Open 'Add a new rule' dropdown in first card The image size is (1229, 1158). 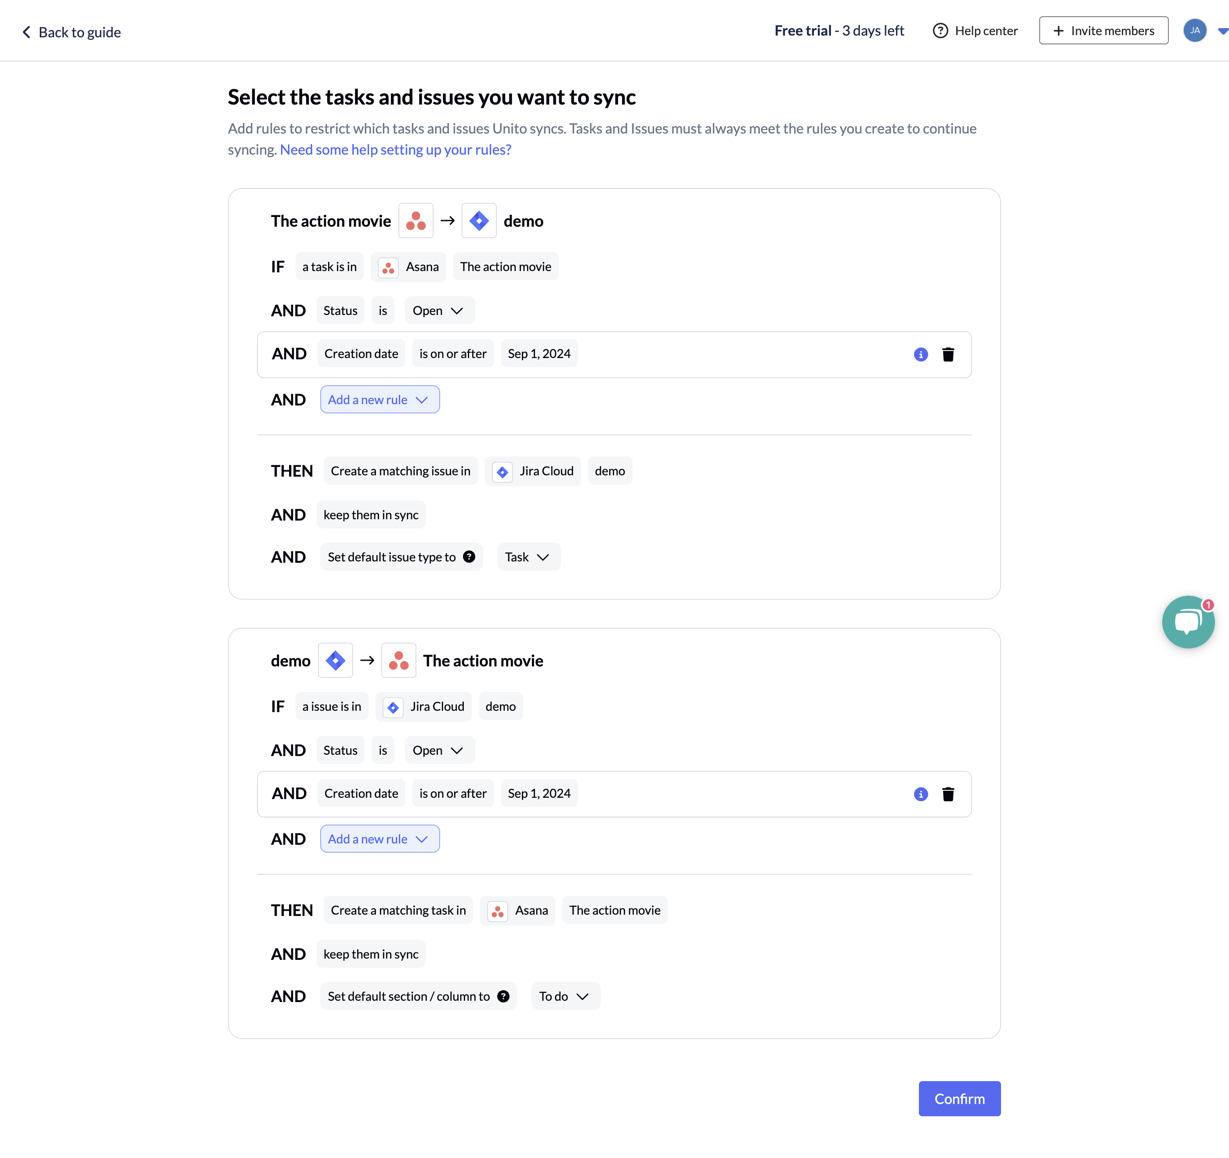(380, 399)
